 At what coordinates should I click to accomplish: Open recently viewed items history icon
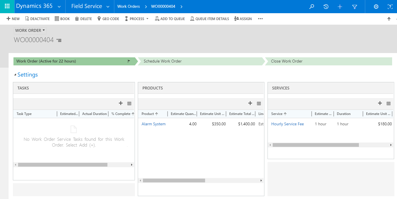pyautogui.click(x=326, y=7)
